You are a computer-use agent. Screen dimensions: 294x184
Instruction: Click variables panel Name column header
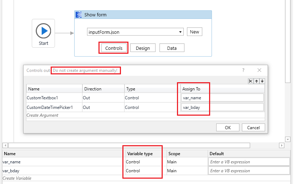(x=64, y=154)
